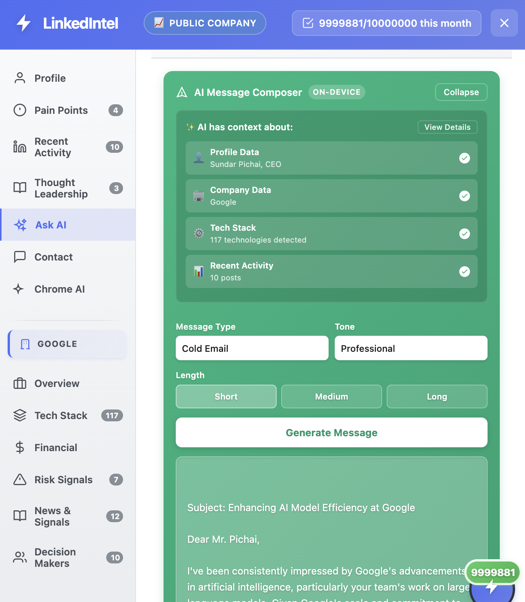Collapse the AI Message Composer panel

coord(461,92)
